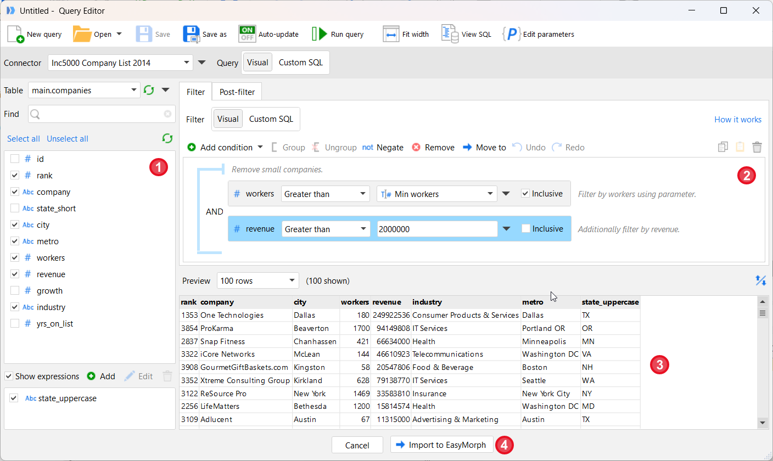
Task: Open Edit parameters dialog
Action: (538, 34)
